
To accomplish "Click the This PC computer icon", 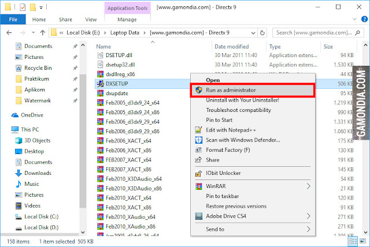I will pos(15,129).
